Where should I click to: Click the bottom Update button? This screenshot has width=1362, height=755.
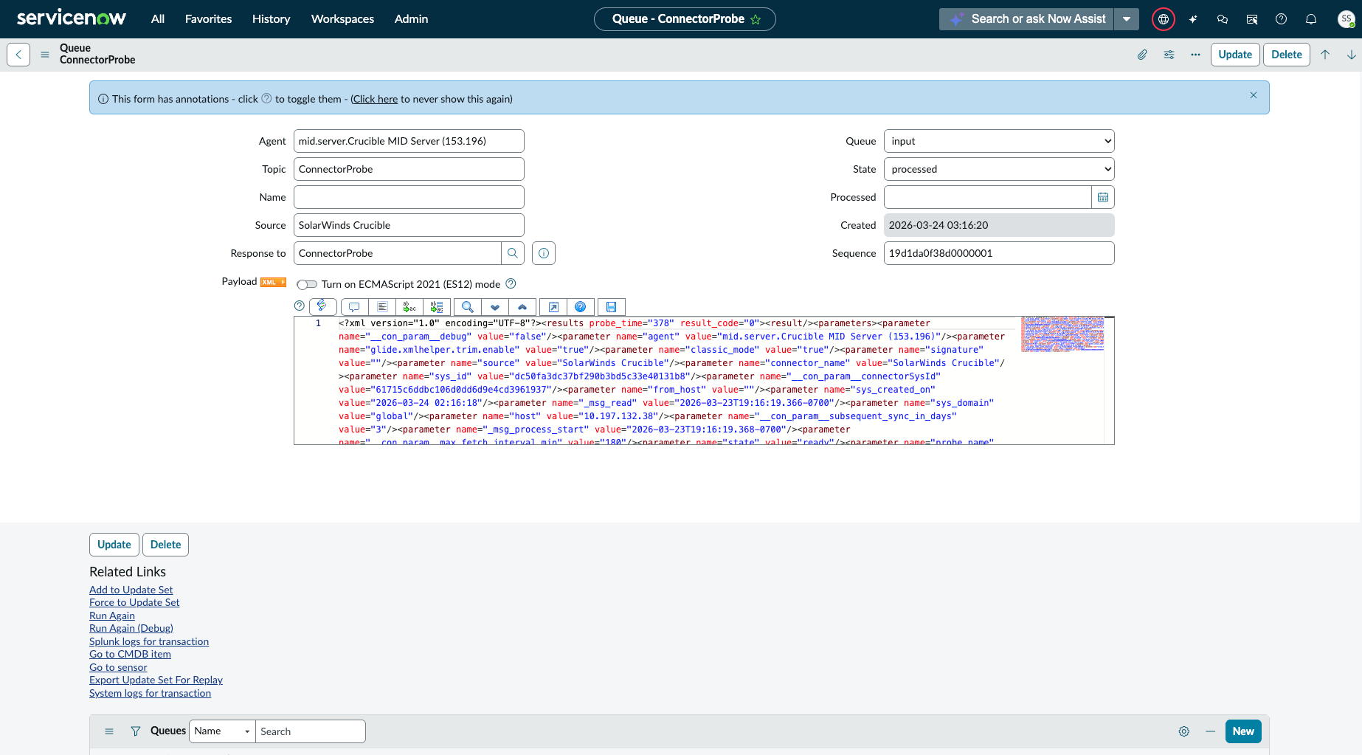(114, 545)
